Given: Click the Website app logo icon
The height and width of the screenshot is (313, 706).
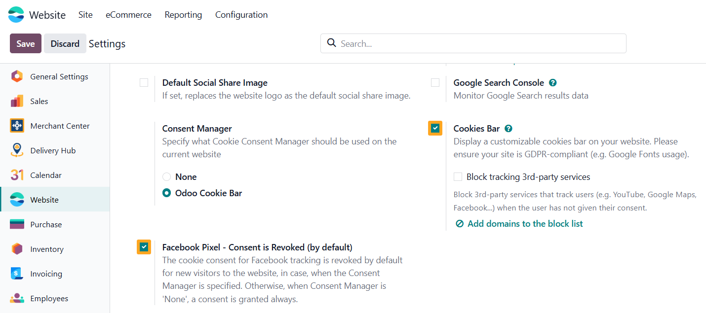Looking at the screenshot, I should [x=16, y=15].
